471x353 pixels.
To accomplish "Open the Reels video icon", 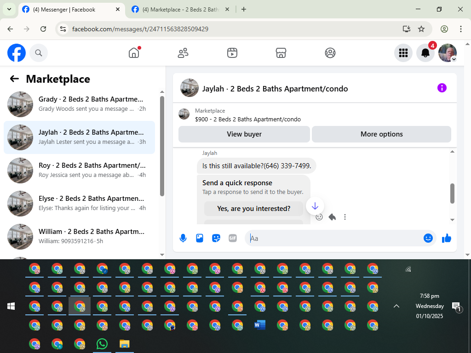I will point(232,53).
